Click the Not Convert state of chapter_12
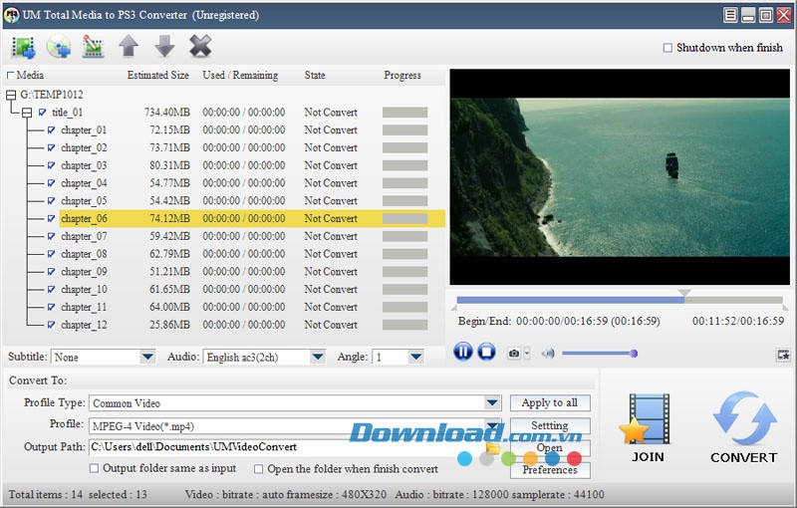Screen dimensions: 797x508 (x=331, y=325)
